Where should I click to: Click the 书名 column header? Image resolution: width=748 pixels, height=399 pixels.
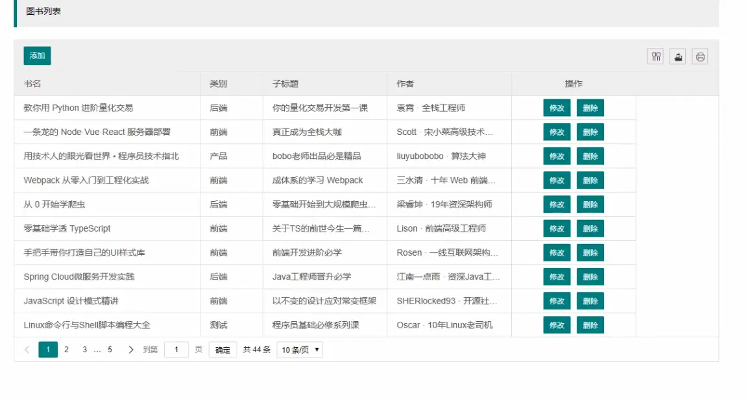coord(32,84)
